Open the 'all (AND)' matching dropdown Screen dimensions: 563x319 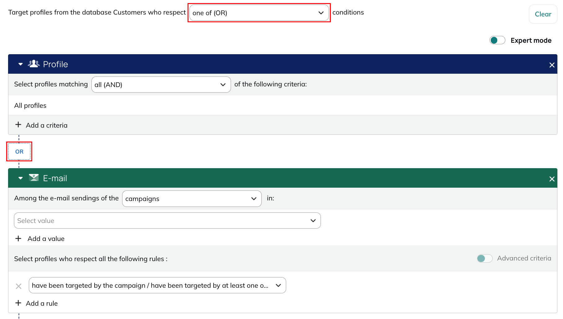[x=161, y=85]
